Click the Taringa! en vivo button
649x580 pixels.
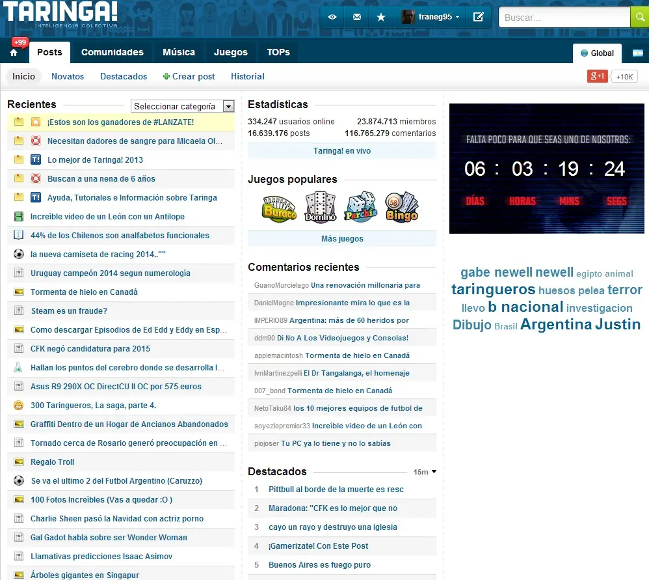[342, 151]
